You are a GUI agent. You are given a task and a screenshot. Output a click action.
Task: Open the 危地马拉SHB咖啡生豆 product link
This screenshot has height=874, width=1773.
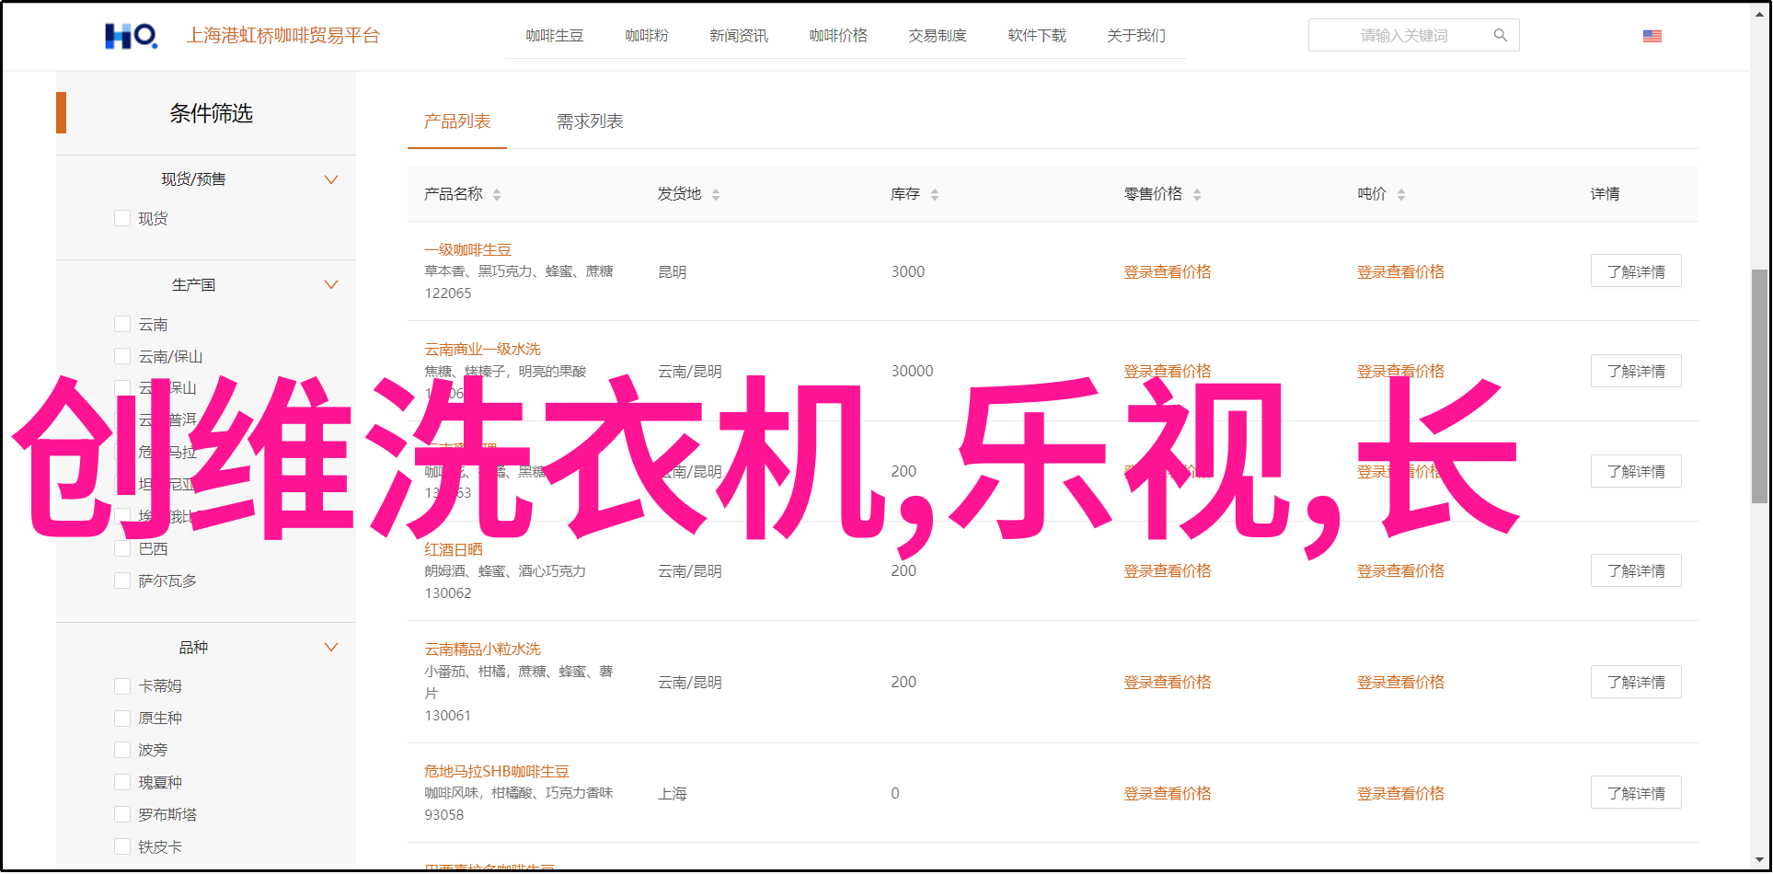(x=497, y=771)
